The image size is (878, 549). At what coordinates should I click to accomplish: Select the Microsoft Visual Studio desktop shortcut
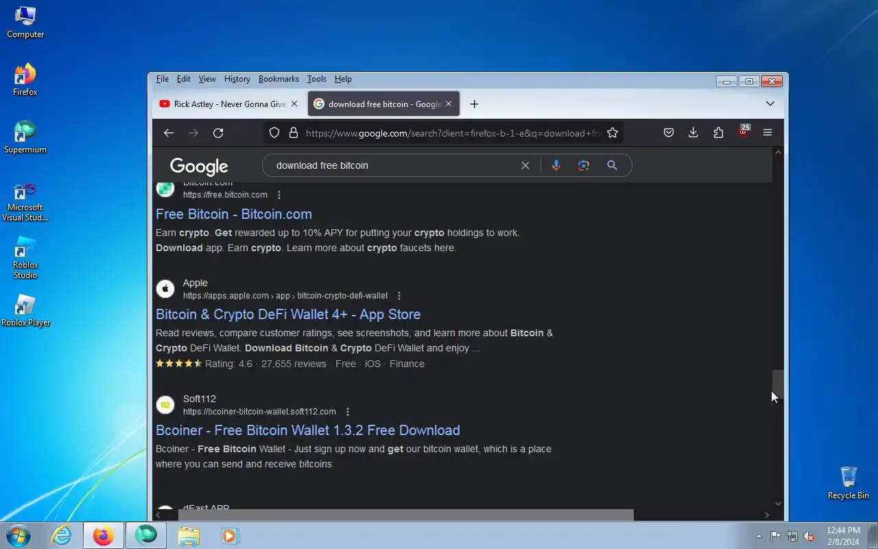pos(25,202)
